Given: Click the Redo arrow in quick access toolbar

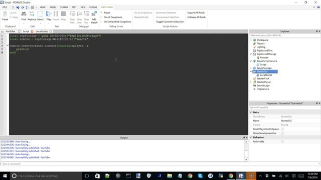Looking at the screenshot, I should pos(23,7).
